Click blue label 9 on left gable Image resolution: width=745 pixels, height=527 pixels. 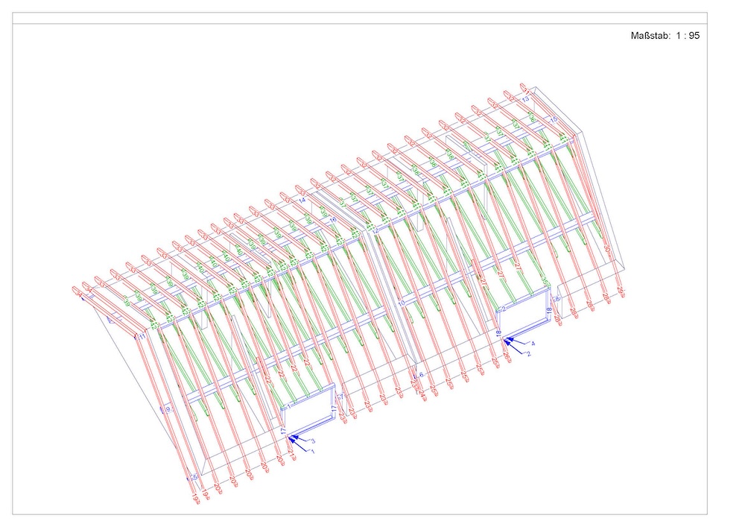point(168,409)
